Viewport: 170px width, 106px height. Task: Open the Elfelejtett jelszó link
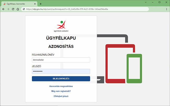61,96
